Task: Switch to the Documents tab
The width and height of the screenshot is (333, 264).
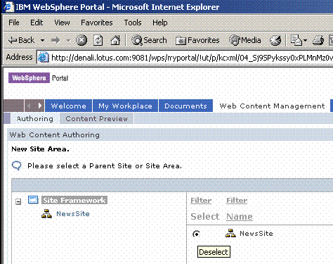Action: pos(185,106)
